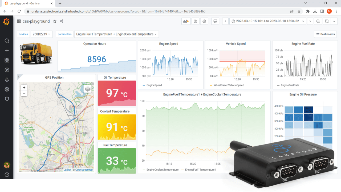
Task: Open the auto-refresh interval dropdown
Action: [334, 21]
